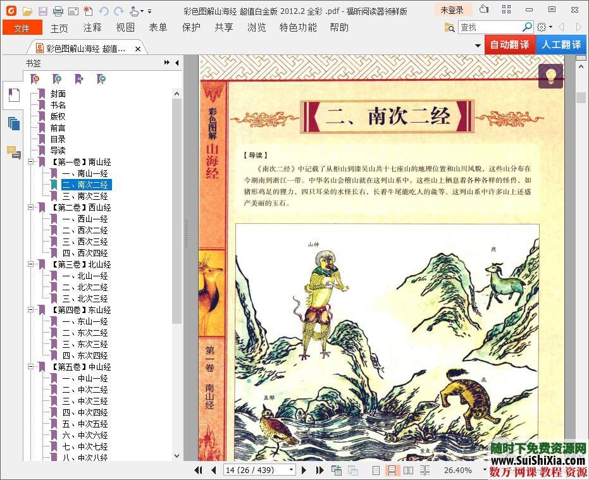Click 未登录 to sign in
Image resolution: width=589 pixels, height=480 pixels.
pos(451,10)
